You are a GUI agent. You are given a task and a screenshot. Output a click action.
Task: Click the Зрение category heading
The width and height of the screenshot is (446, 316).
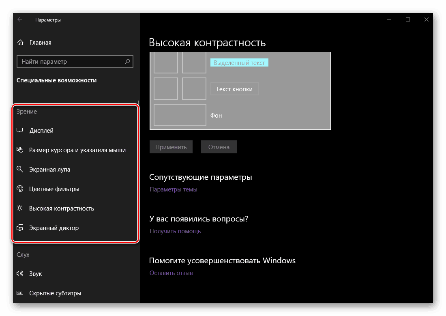pyautogui.click(x=27, y=112)
